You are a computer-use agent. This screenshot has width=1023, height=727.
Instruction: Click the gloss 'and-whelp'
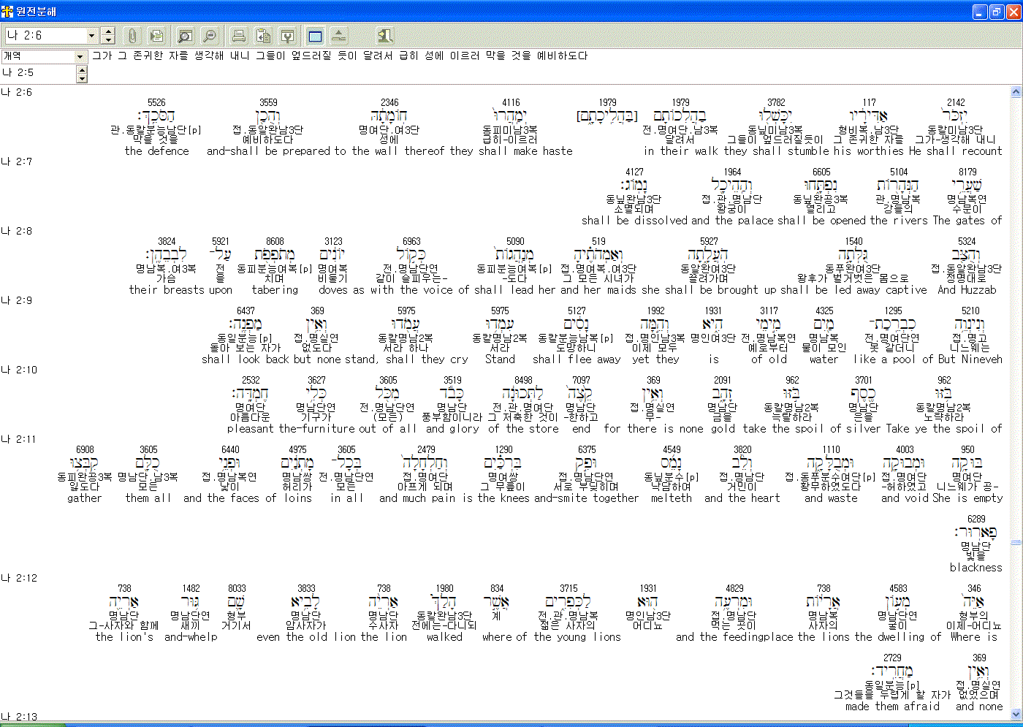191,637
